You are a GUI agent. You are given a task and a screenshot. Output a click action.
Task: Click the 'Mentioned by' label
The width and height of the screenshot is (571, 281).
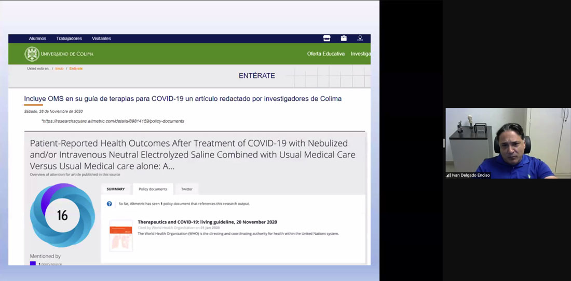[x=45, y=256]
